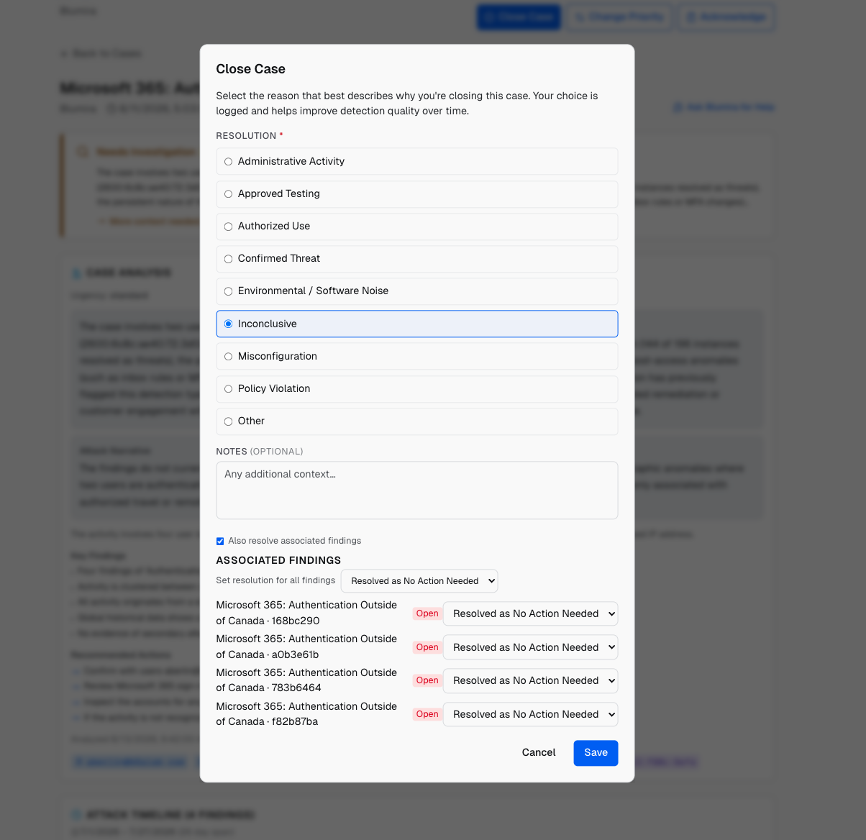This screenshot has height=840, width=866.
Task: Select the Inconclusive radio option
Action: 416,324
